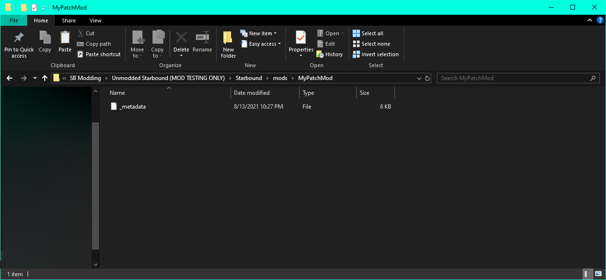Pin the folder to Quick access

point(19,45)
